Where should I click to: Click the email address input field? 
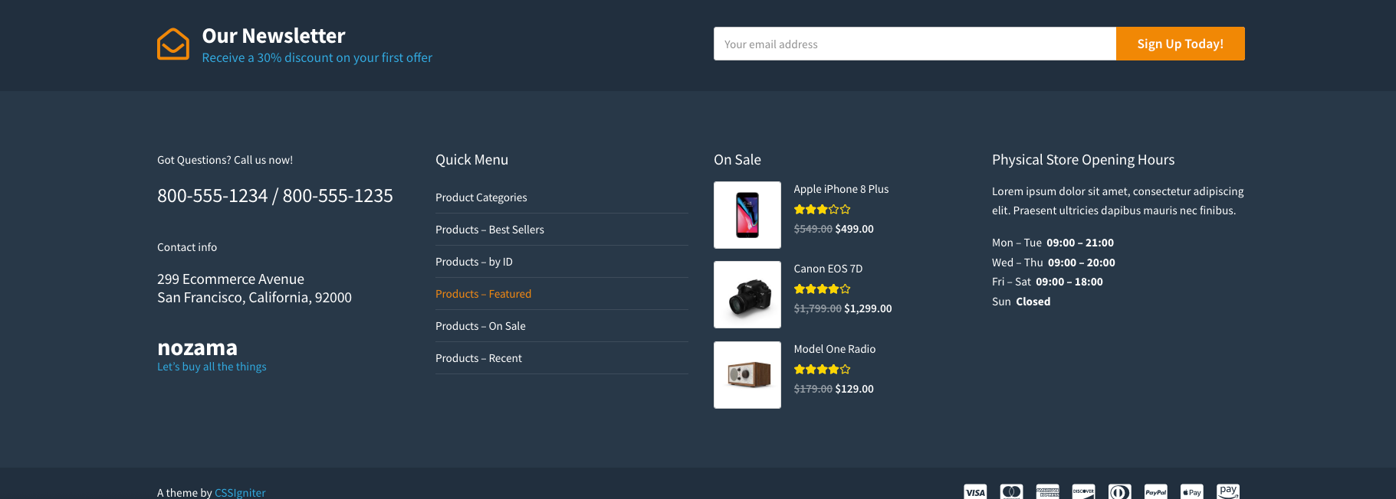[914, 44]
